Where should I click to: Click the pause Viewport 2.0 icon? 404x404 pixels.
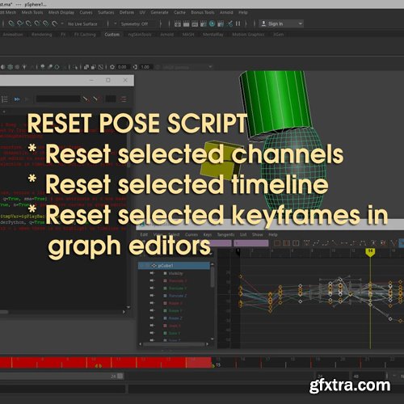point(238,23)
